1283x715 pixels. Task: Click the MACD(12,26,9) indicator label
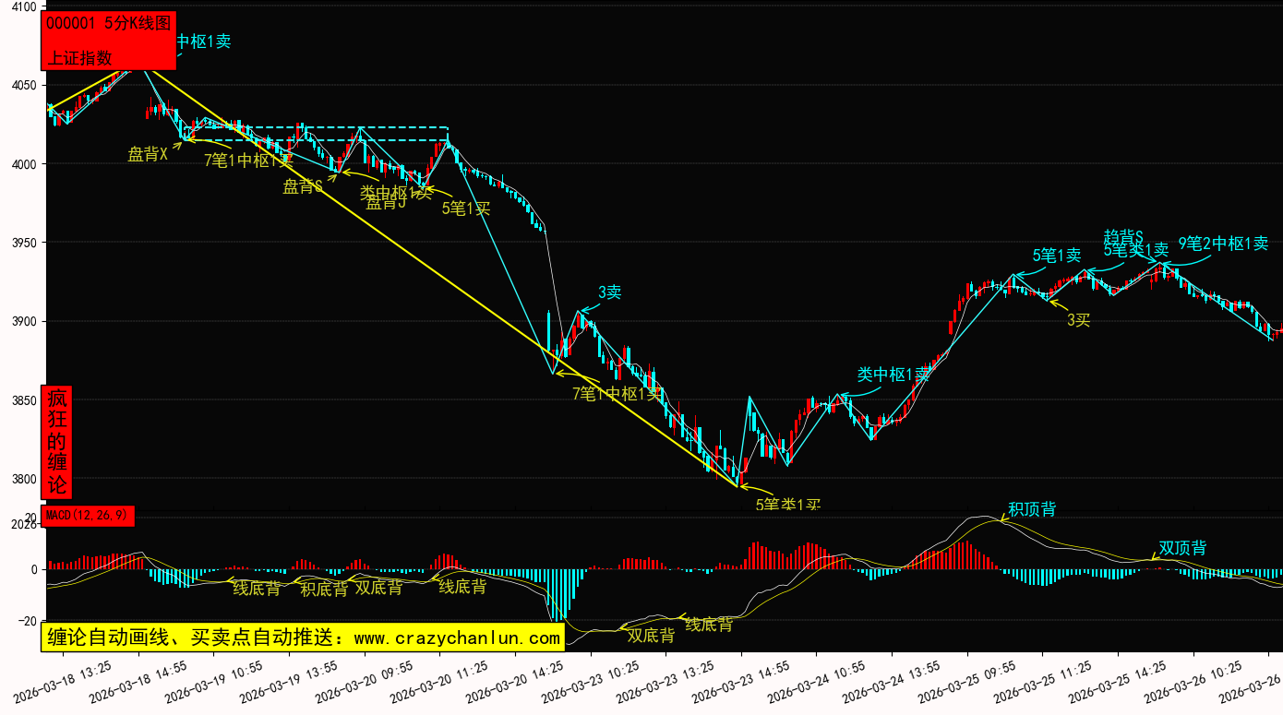pyautogui.click(x=89, y=515)
